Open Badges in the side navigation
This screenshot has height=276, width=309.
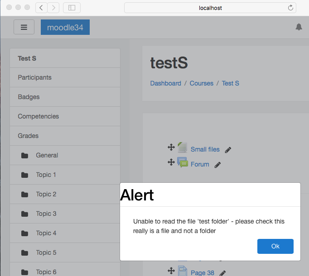tap(65, 97)
